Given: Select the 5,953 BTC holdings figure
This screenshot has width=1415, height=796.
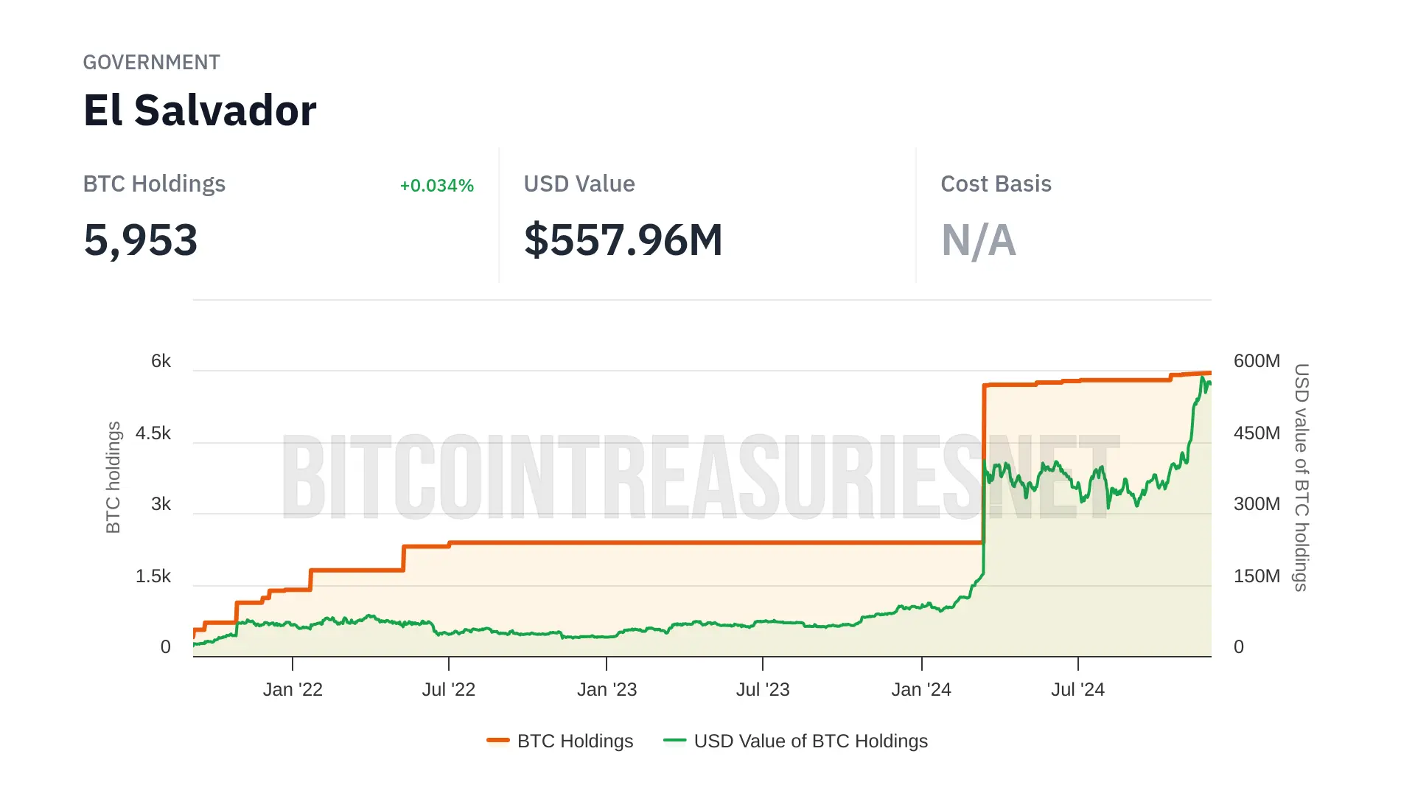Looking at the screenshot, I should (141, 240).
